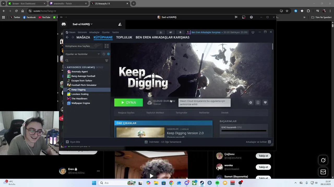Open Steam notifications bell icon
Screen dimensions: 334x187
point(180,32)
